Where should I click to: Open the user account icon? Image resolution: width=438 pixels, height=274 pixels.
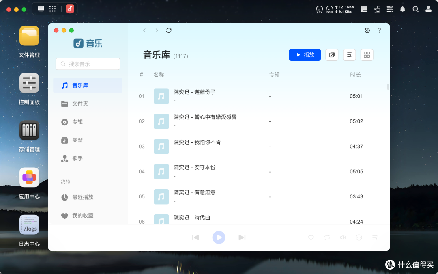(x=429, y=9)
